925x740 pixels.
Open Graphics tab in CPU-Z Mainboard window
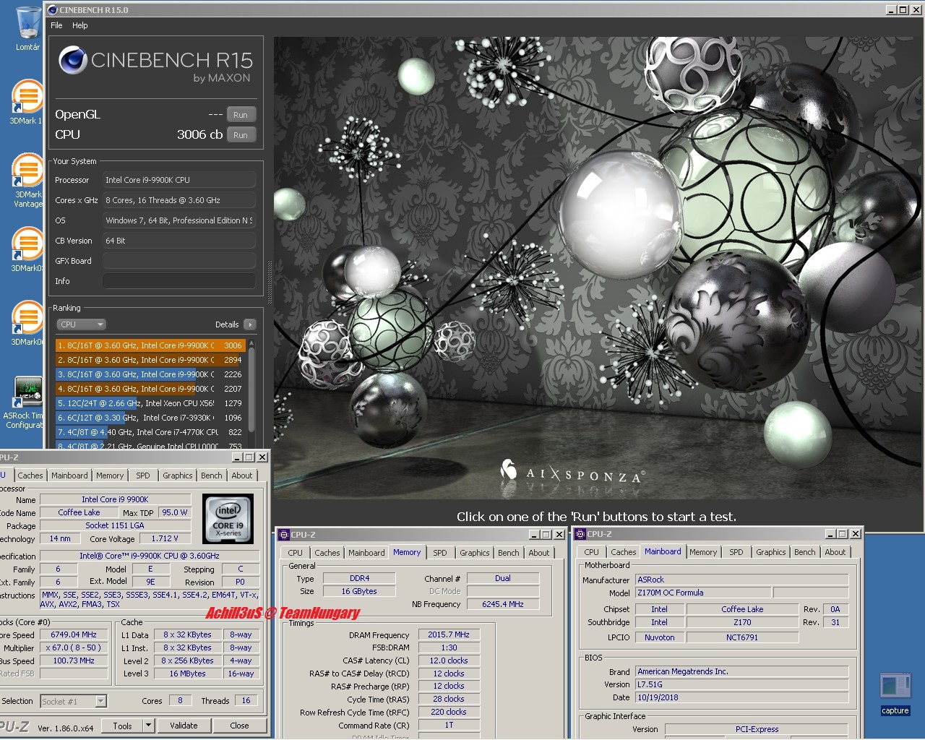tap(770, 552)
